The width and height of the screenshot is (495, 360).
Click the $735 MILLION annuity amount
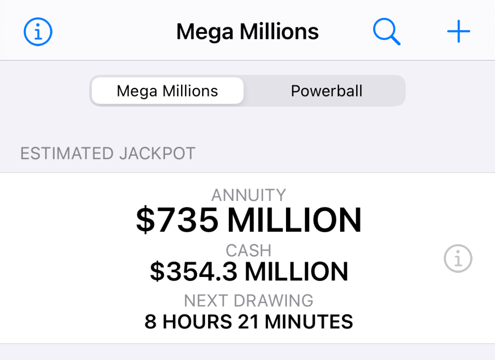(x=248, y=220)
